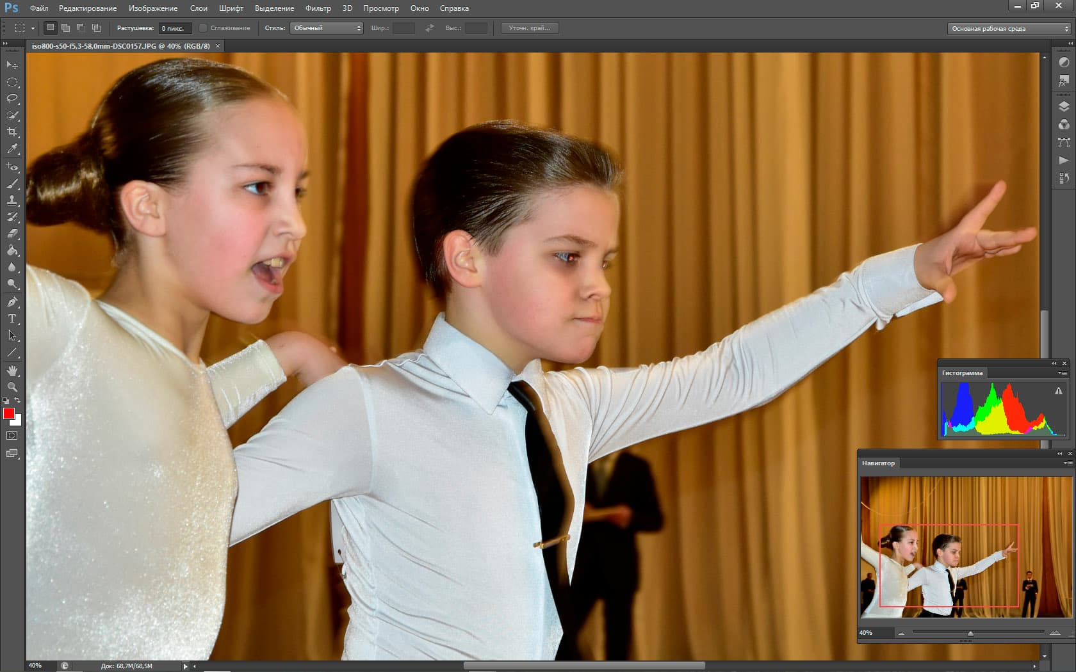Toggle Quick Mask mode
1076x672 pixels.
[x=12, y=436]
